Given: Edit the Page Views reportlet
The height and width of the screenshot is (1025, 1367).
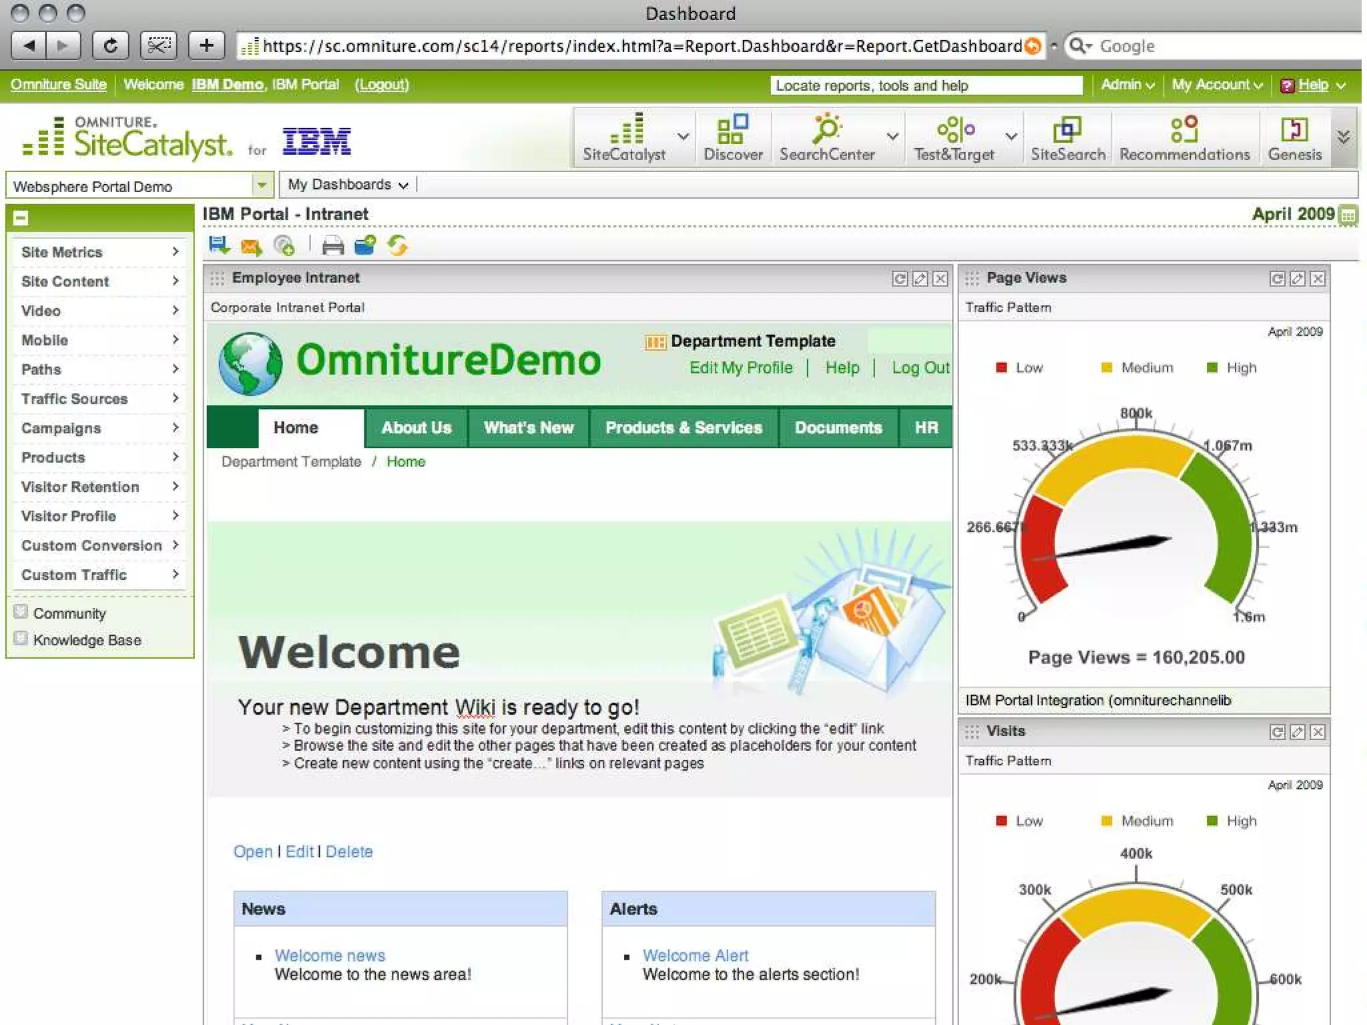Looking at the screenshot, I should point(1298,279).
